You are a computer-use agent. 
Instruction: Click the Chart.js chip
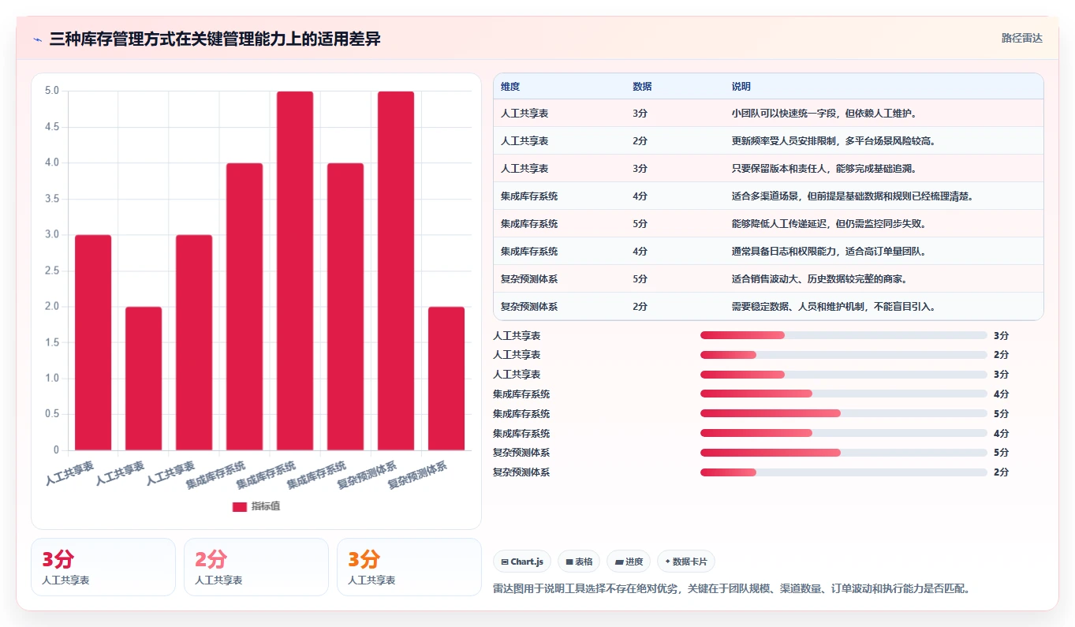522,562
